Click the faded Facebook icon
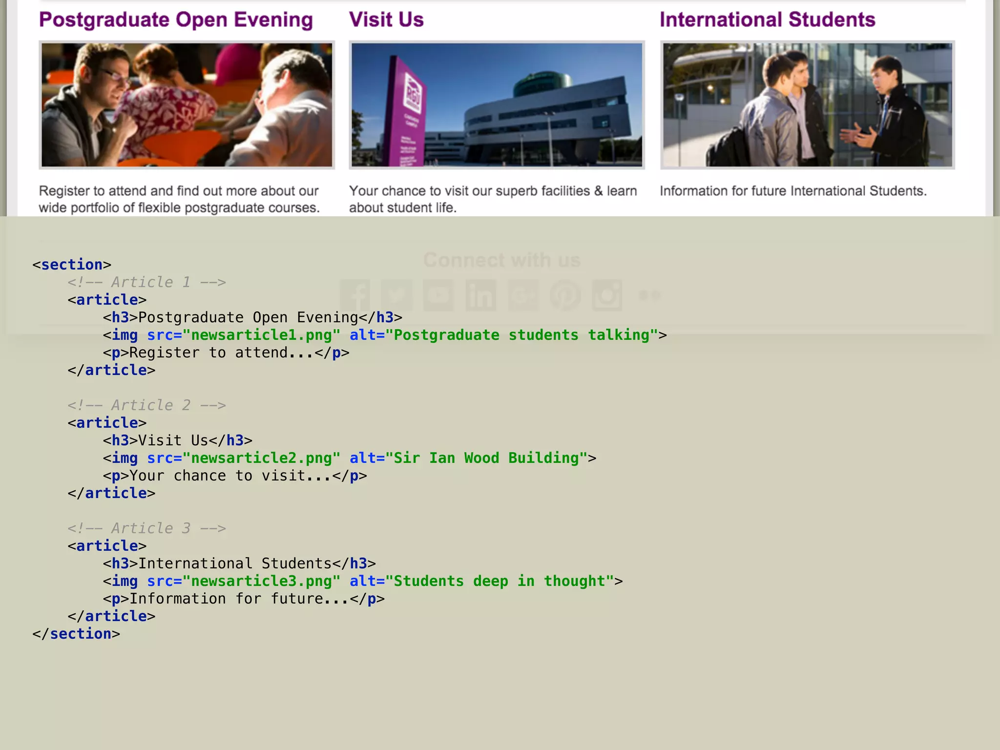 [355, 295]
